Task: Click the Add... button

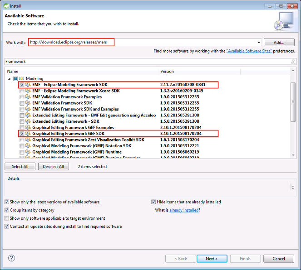Action: 279,42
